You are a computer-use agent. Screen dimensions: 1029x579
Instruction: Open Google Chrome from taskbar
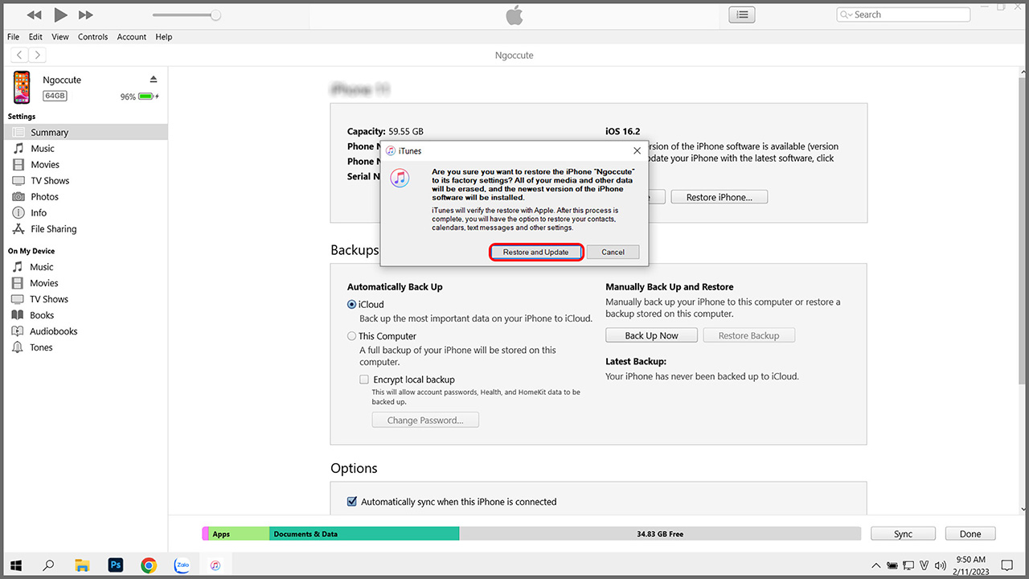point(149,565)
